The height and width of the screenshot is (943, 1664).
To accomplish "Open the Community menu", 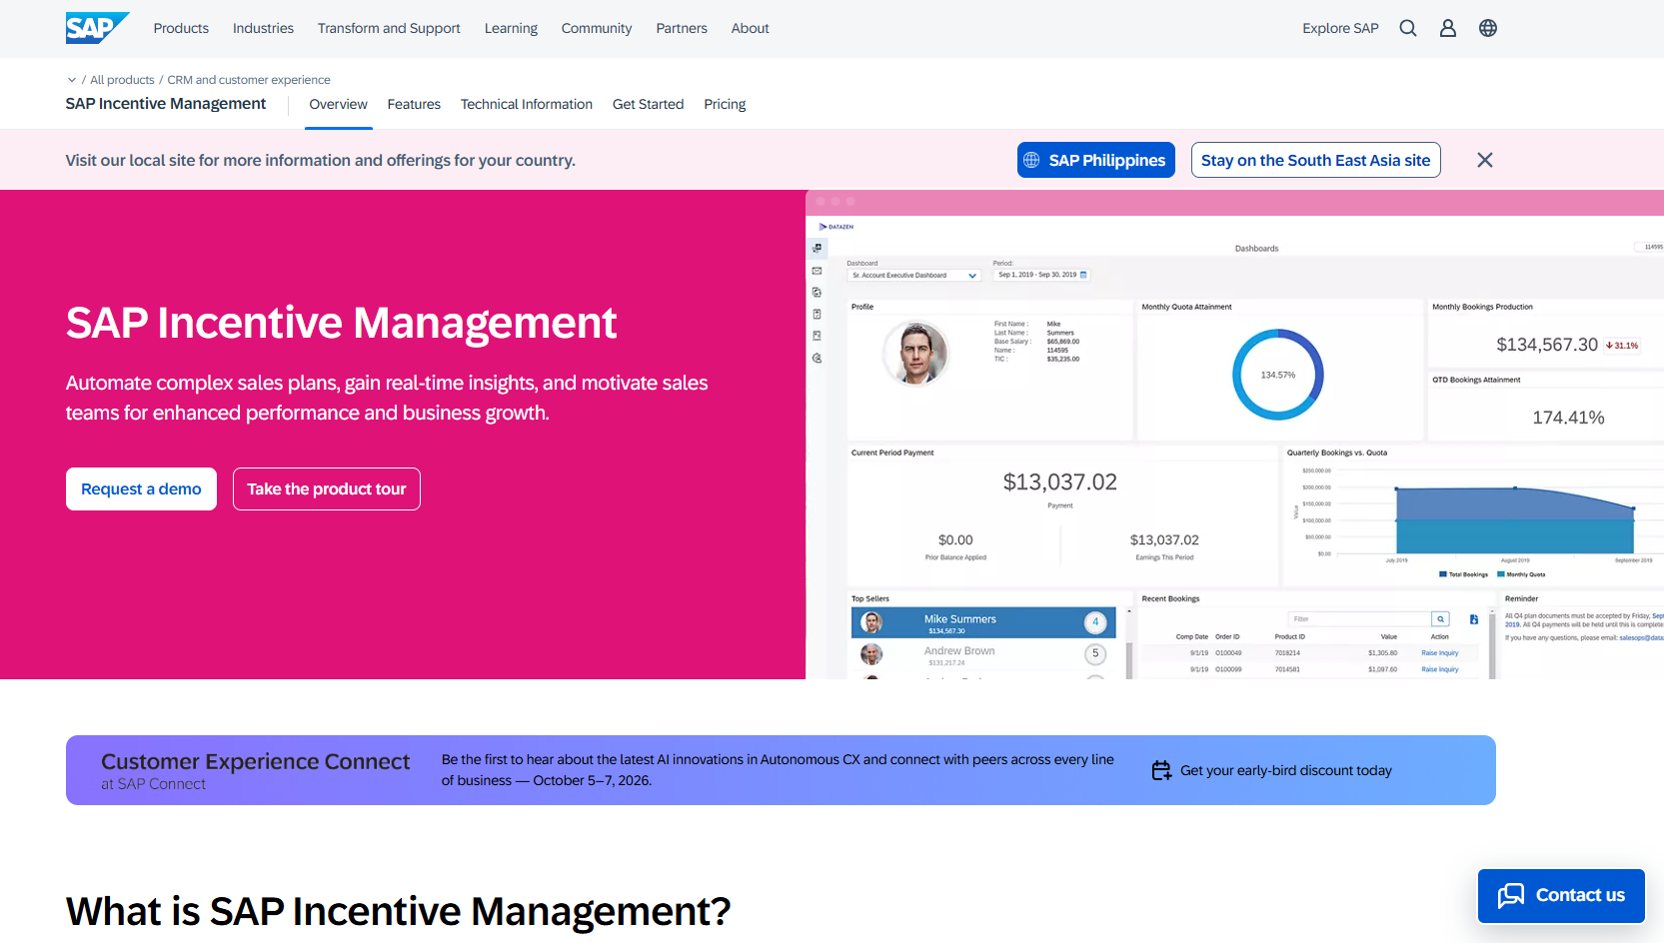I will (597, 28).
